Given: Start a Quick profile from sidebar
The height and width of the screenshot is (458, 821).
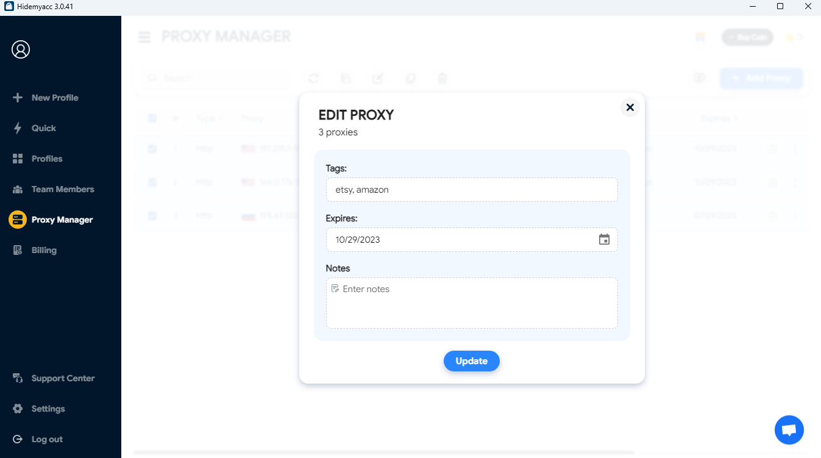Looking at the screenshot, I should [x=43, y=128].
